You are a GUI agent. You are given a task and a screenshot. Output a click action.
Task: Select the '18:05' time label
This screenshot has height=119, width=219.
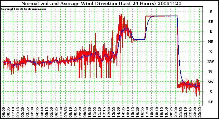(x=151, y=112)
